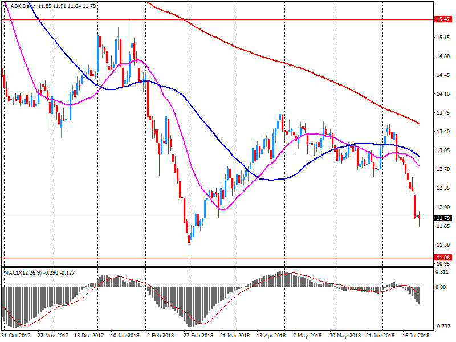Screen dimensions: 456x342
Task: Click the 14.45 price scale value
Action: pyautogui.click(x=443, y=75)
